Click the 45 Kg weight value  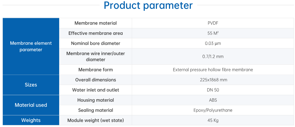(213, 120)
